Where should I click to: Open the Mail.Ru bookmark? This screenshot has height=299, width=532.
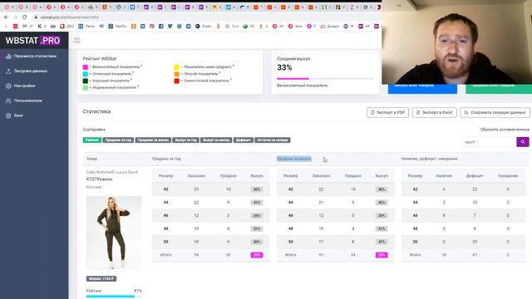coord(117,26)
